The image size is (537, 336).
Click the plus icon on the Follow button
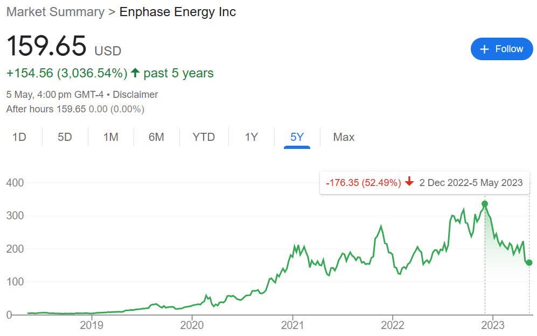(485, 48)
